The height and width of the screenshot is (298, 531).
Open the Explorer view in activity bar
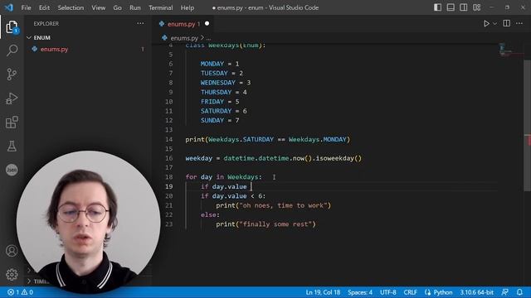(x=12, y=26)
